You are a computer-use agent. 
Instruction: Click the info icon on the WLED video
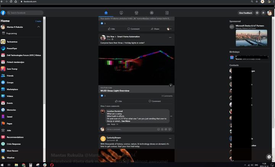[x=171, y=85]
